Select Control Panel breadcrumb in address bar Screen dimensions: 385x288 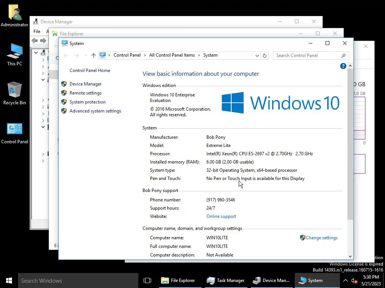tap(127, 55)
